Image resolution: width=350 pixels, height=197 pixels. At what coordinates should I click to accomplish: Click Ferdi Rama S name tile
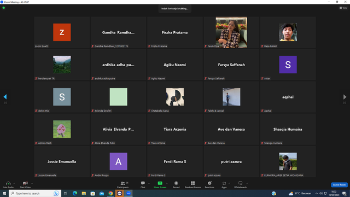[x=175, y=161]
